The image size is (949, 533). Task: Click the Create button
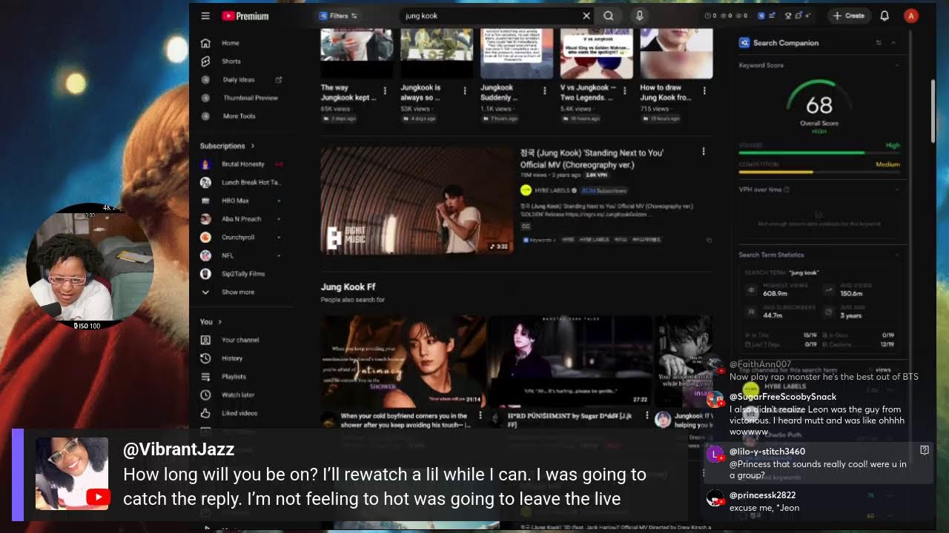point(849,16)
